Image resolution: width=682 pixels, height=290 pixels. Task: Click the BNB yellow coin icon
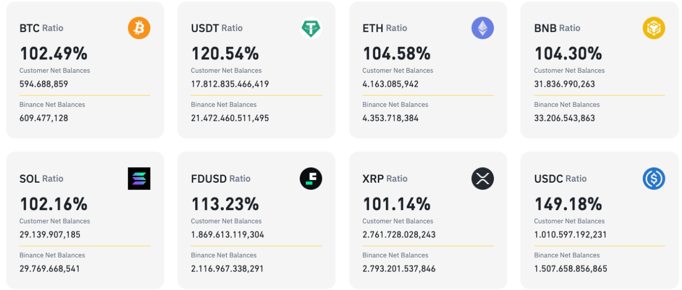[654, 28]
